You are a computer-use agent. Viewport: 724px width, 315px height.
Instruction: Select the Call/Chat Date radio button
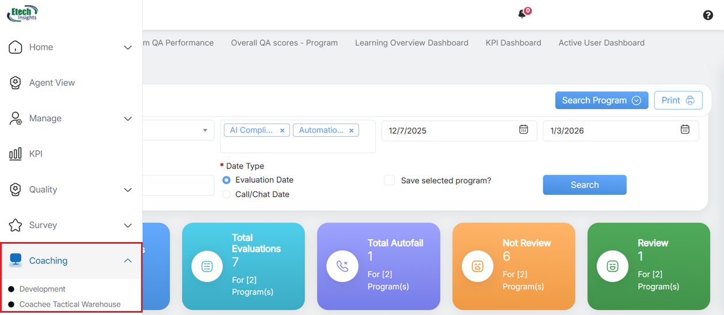point(227,194)
